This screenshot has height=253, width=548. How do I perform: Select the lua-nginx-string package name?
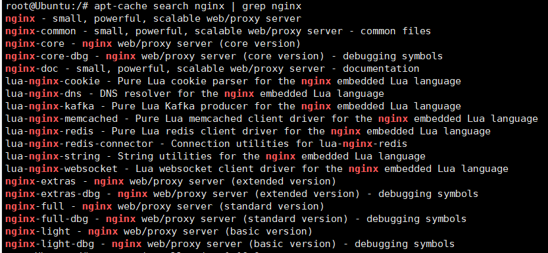[x=53, y=156]
